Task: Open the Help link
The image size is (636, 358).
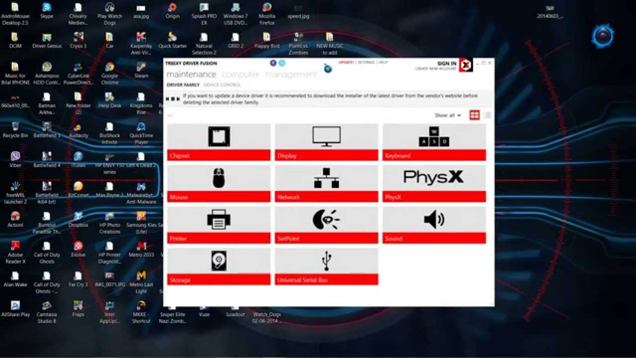Action: point(384,62)
